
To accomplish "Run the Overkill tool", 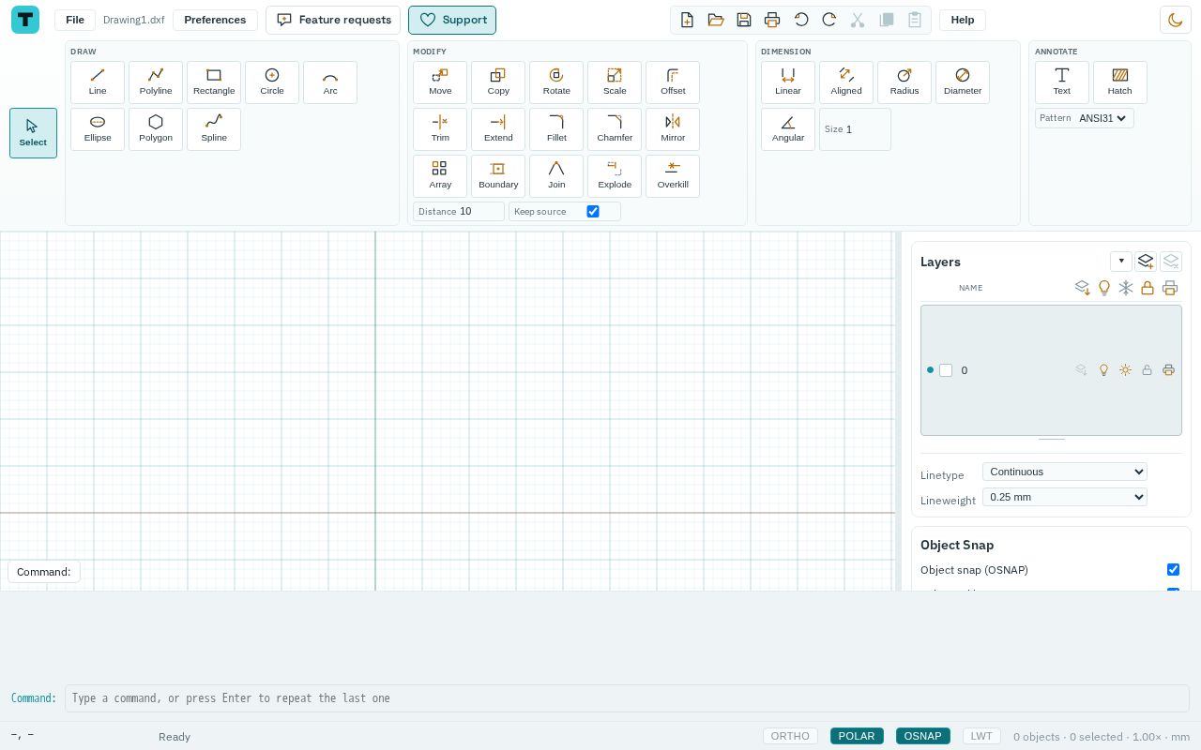I will pyautogui.click(x=673, y=176).
